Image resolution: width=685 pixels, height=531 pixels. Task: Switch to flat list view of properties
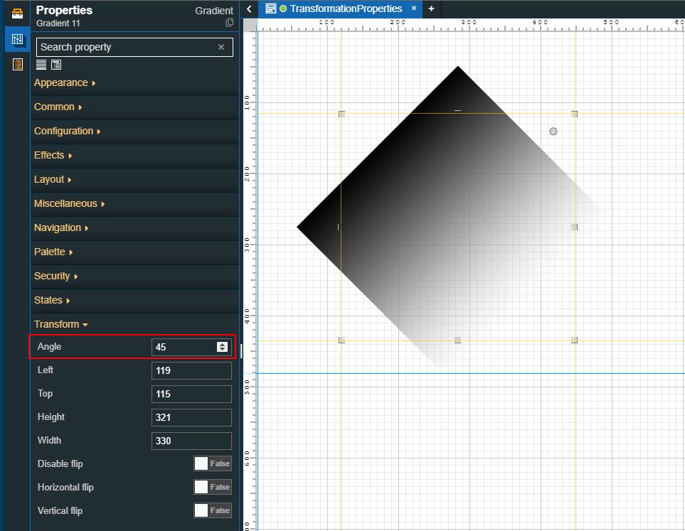[x=41, y=65]
